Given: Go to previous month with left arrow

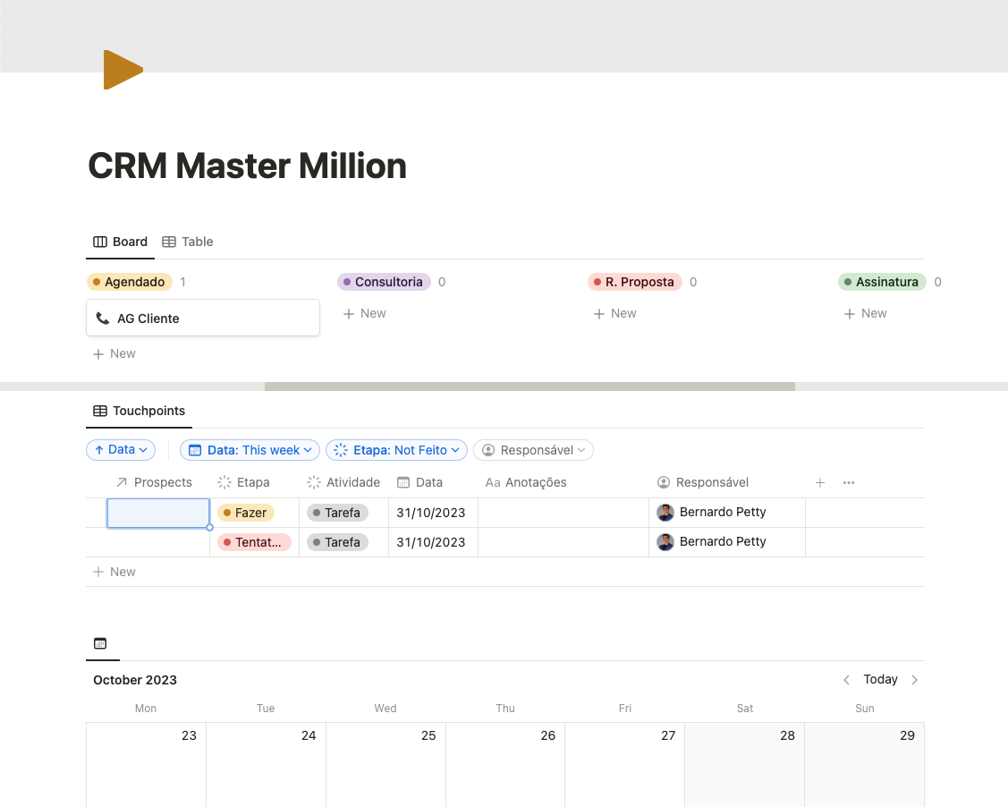Looking at the screenshot, I should tap(846, 680).
